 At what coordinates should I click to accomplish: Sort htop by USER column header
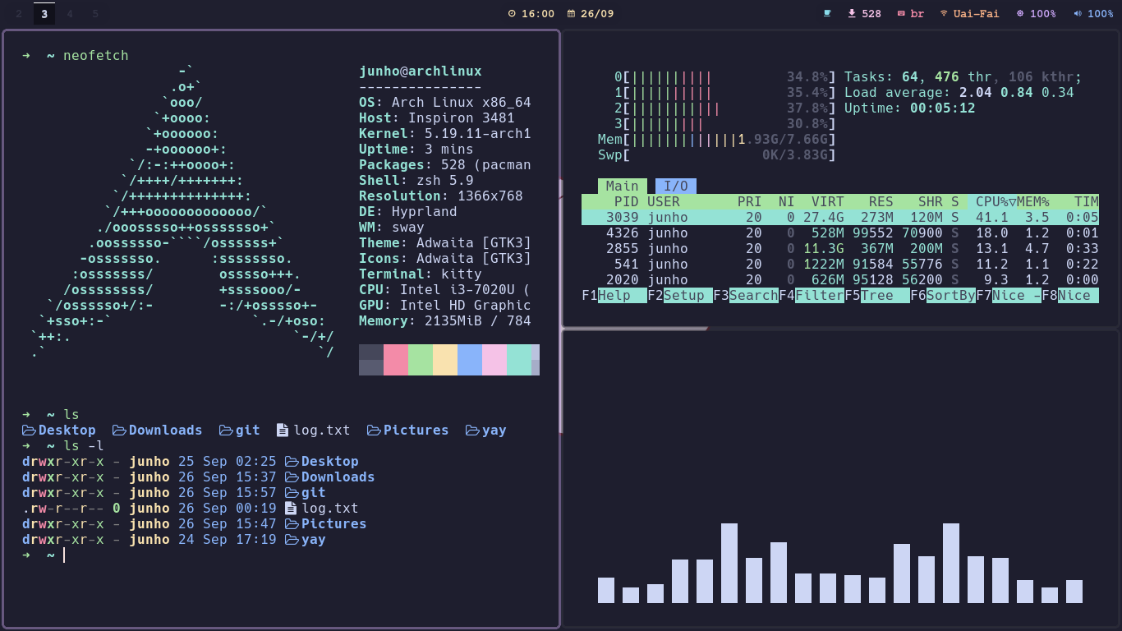[x=664, y=201]
